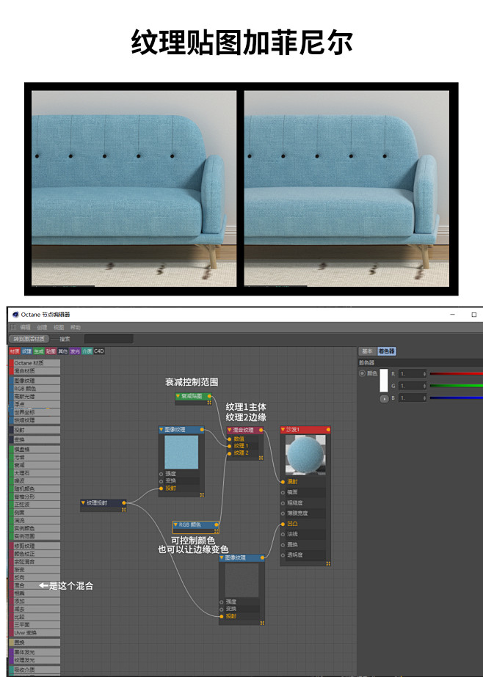The width and height of the screenshot is (483, 677).
Task: Click the output port of RGB 颜色 node
Action: 217,525
